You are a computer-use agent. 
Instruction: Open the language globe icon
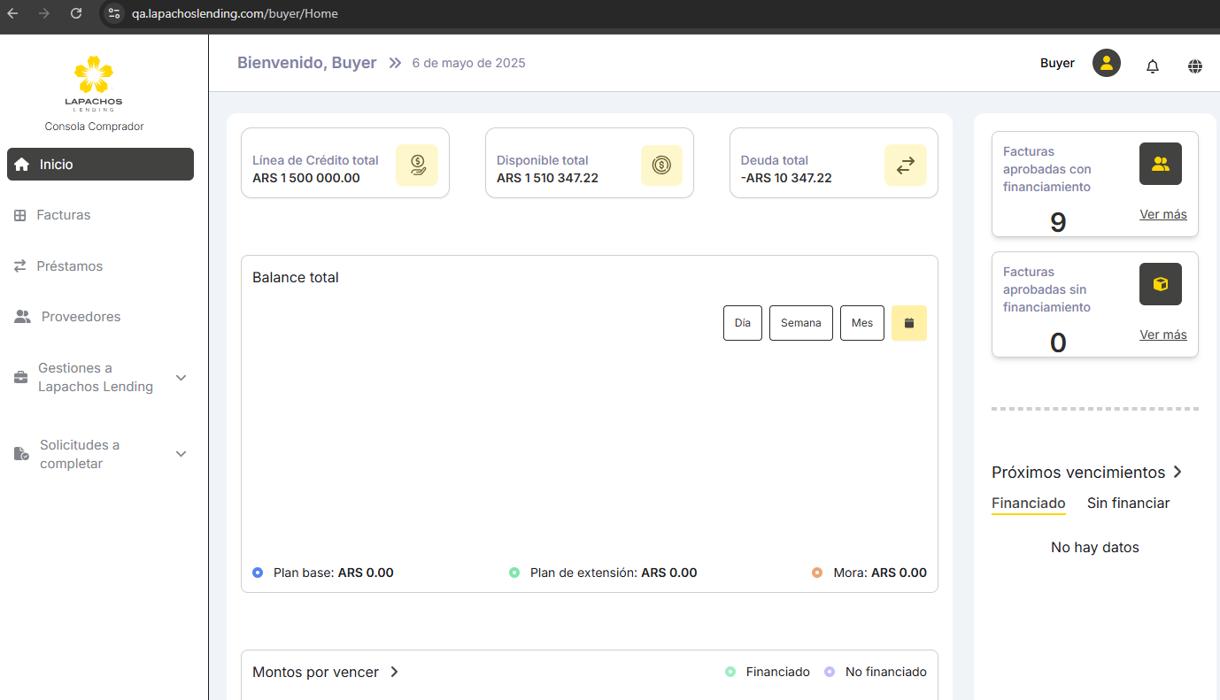click(1194, 66)
